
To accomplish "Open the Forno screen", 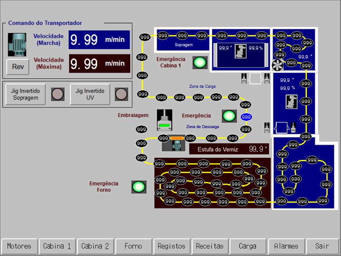I will pos(133,246).
